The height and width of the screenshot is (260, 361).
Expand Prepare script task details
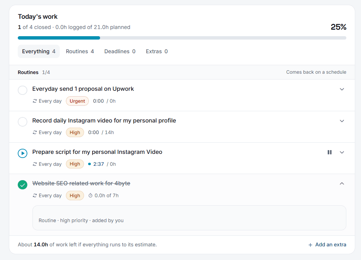[342, 152]
